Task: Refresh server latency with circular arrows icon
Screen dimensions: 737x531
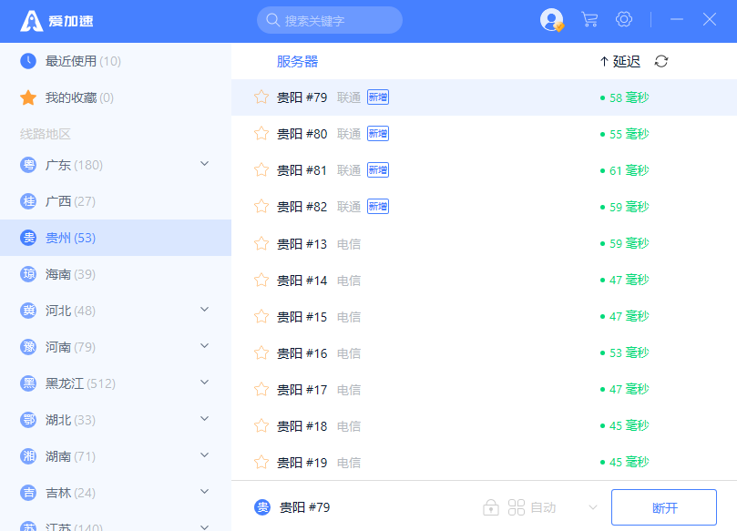Action: pos(661,61)
